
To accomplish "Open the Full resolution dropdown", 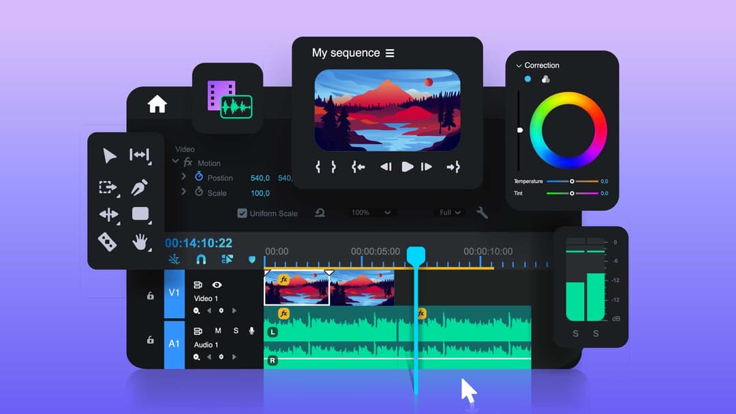I will [x=450, y=212].
